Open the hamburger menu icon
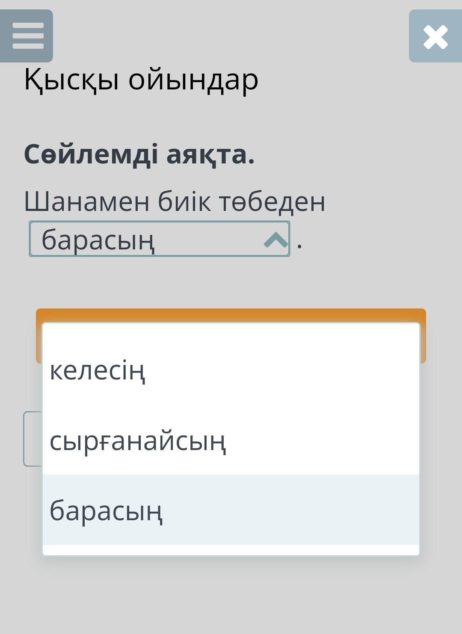Image resolution: width=462 pixels, height=634 pixels. pos(27,36)
